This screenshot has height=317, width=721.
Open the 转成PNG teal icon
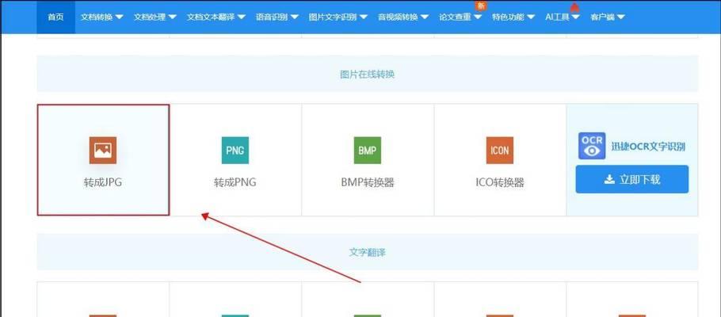click(235, 150)
